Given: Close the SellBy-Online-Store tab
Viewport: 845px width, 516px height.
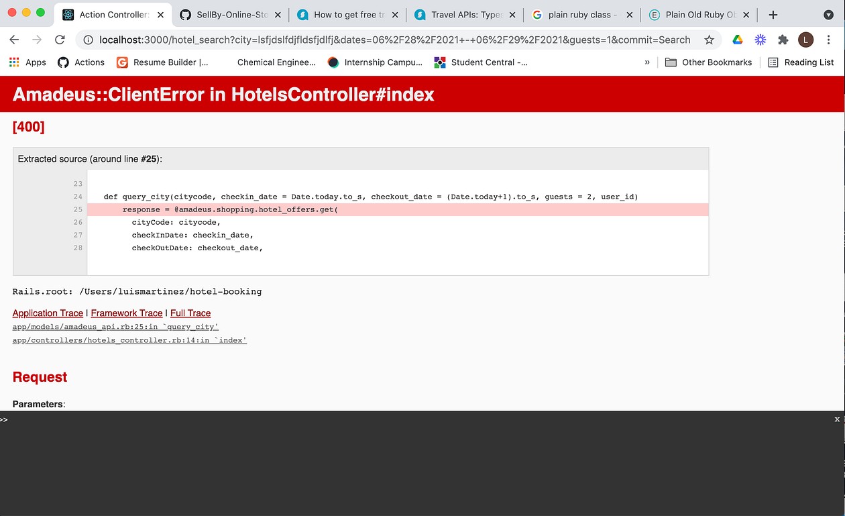Looking at the screenshot, I should pos(278,14).
